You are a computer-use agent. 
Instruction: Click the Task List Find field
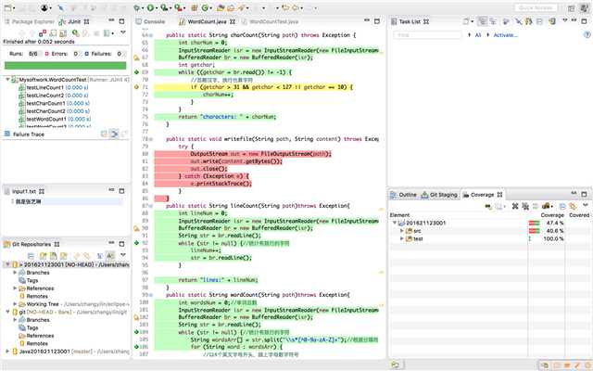(427, 35)
